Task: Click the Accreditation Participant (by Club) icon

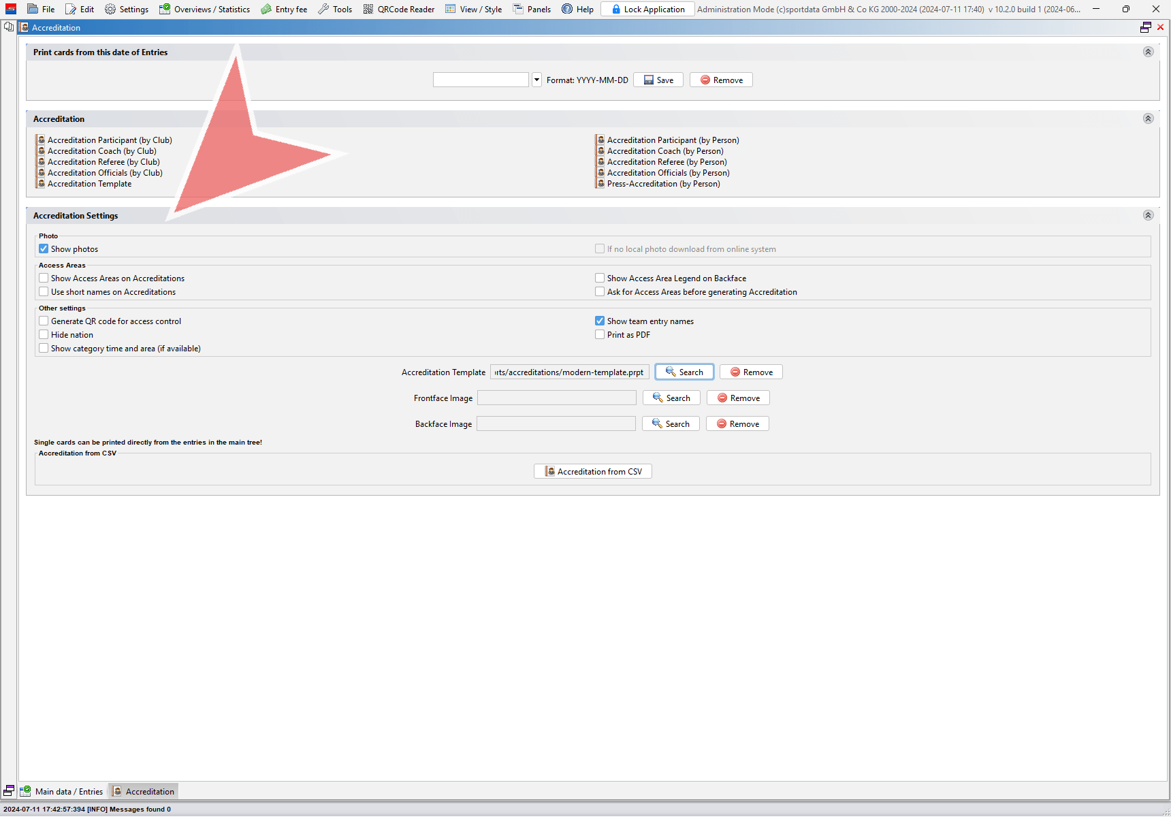Action: 42,140
